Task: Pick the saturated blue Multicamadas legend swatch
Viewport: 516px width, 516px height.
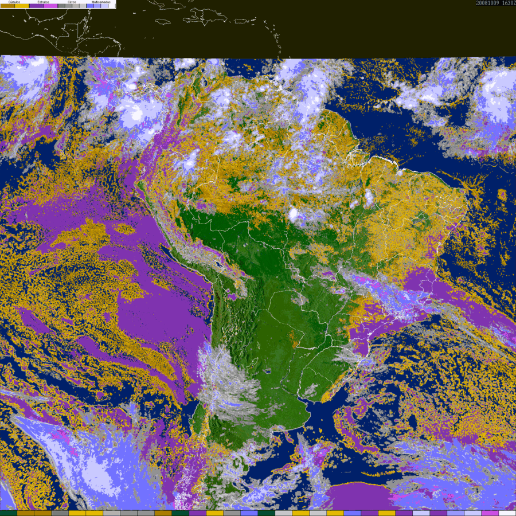Action: pyautogui.click(x=90, y=6)
